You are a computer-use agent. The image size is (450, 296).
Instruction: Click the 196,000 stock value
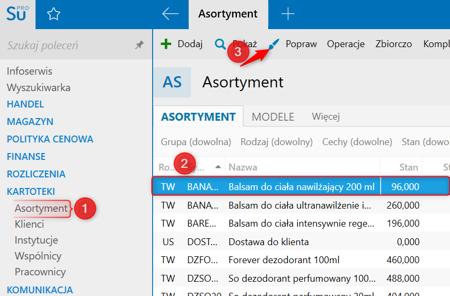pos(403,223)
